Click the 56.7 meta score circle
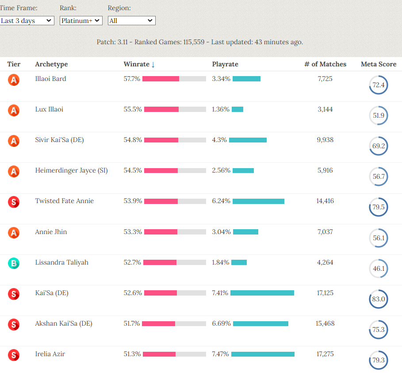Image resolution: width=402 pixels, height=373 pixels. 379,177
